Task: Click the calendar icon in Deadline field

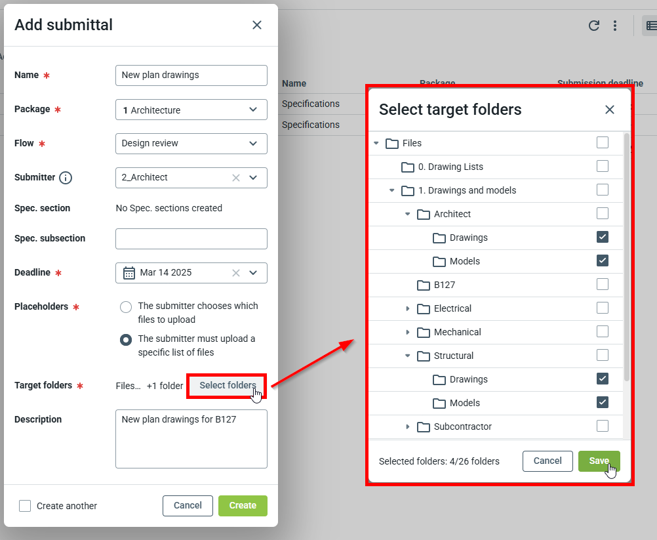Action: [x=129, y=273]
